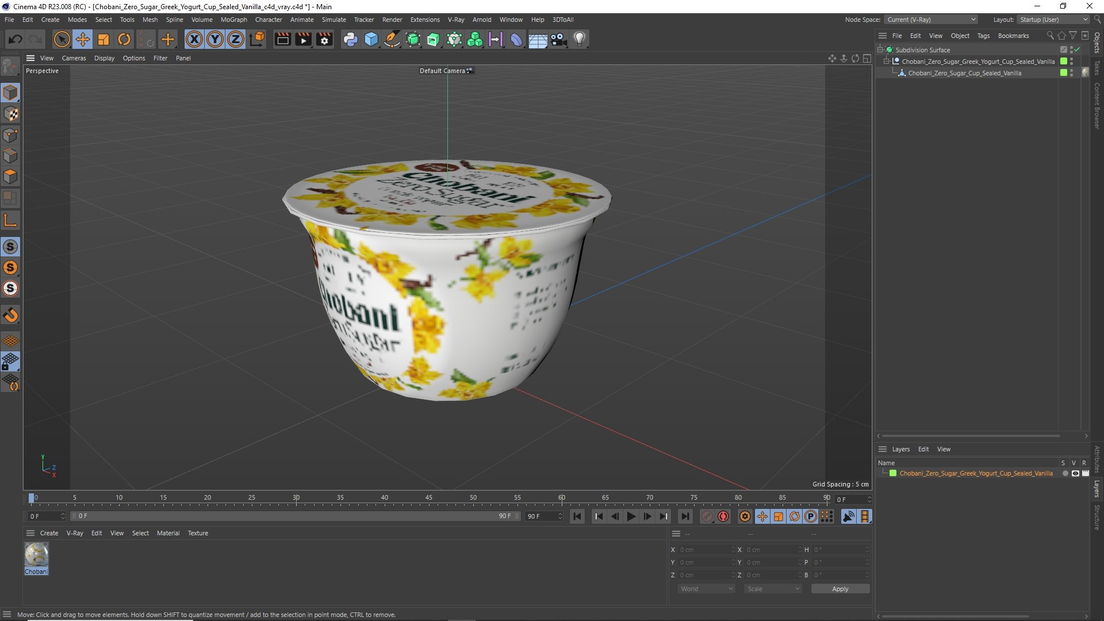Open the MoGraph Cloner icon
Viewport: 1104px width, 621px height.
(x=475, y=39)
